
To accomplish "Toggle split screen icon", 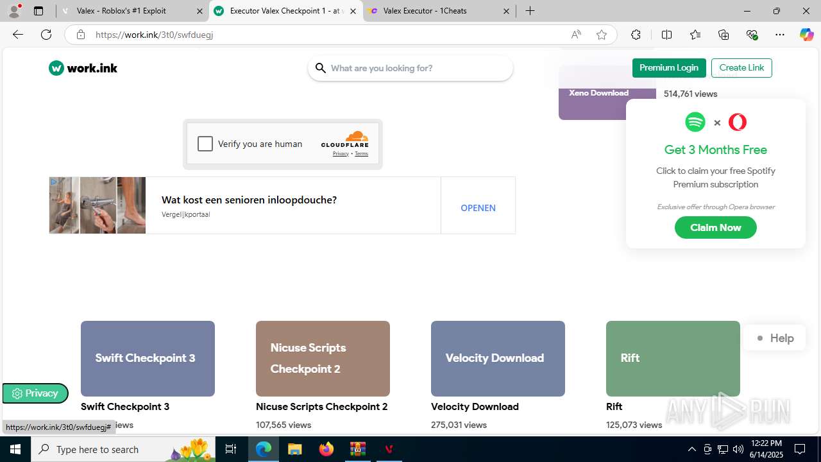I will [x=666, y=35].
